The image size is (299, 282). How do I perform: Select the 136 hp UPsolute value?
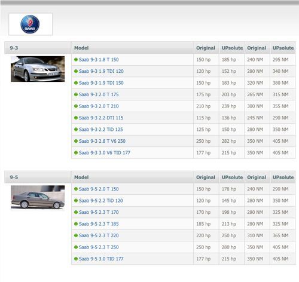229,118
